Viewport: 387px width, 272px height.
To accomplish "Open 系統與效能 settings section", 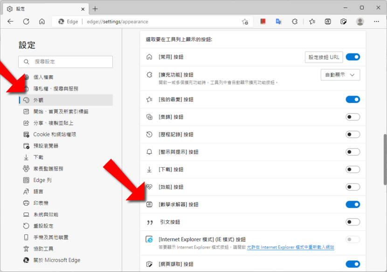I will [66, 214].
